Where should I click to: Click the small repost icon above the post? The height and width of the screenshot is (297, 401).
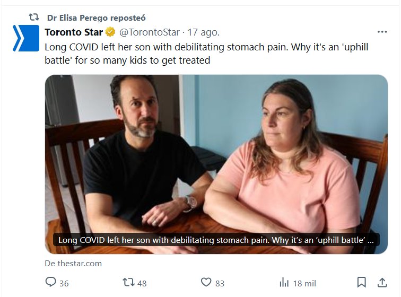[x=33, y=18]
